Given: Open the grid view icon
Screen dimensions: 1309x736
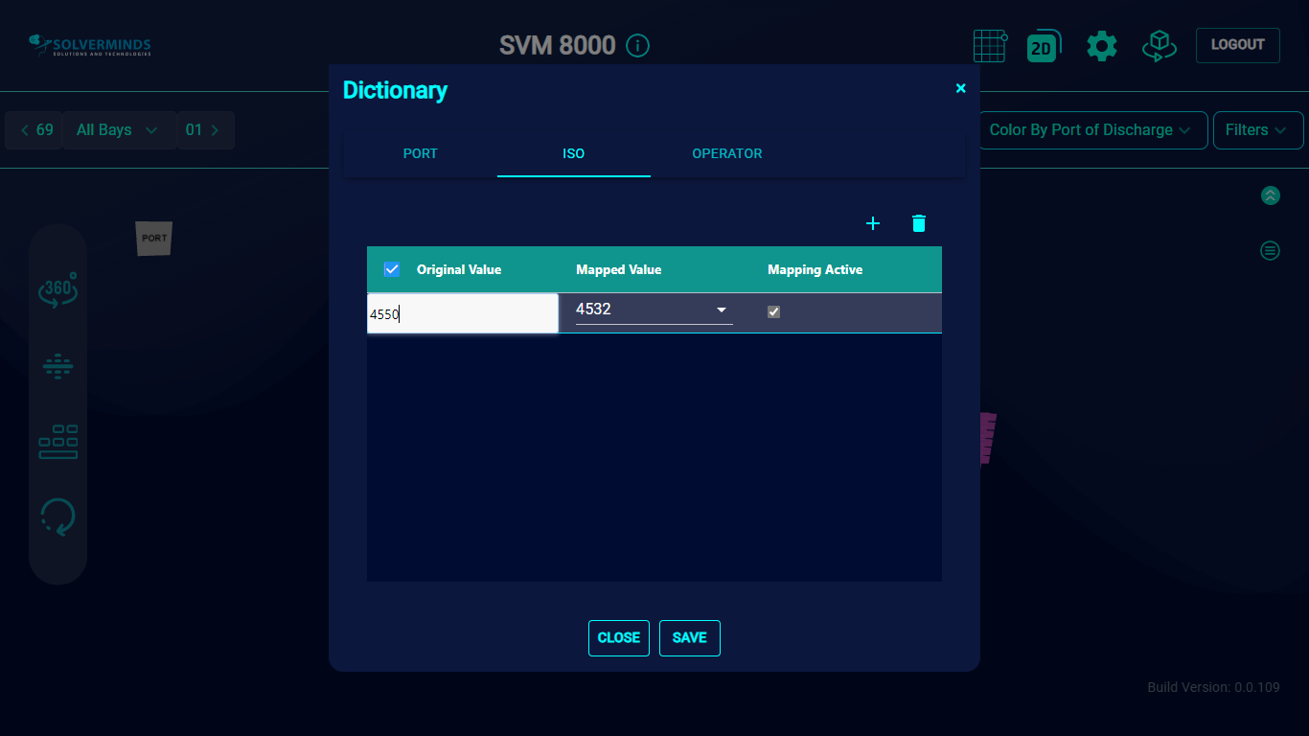Looking at the screenshot, I should point(991,46).
